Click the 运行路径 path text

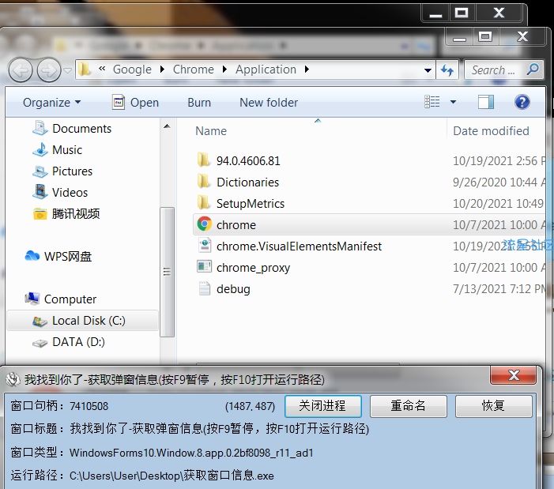point(171,476)
